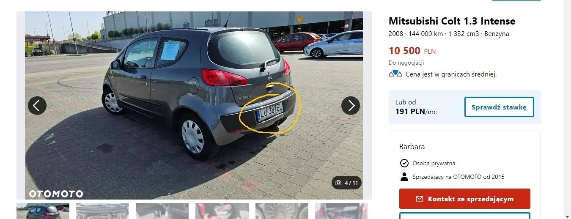Open the last thumbnail showing open trunk
The height and width of the screenshot is (219, 571).
[x=341, y=211]
